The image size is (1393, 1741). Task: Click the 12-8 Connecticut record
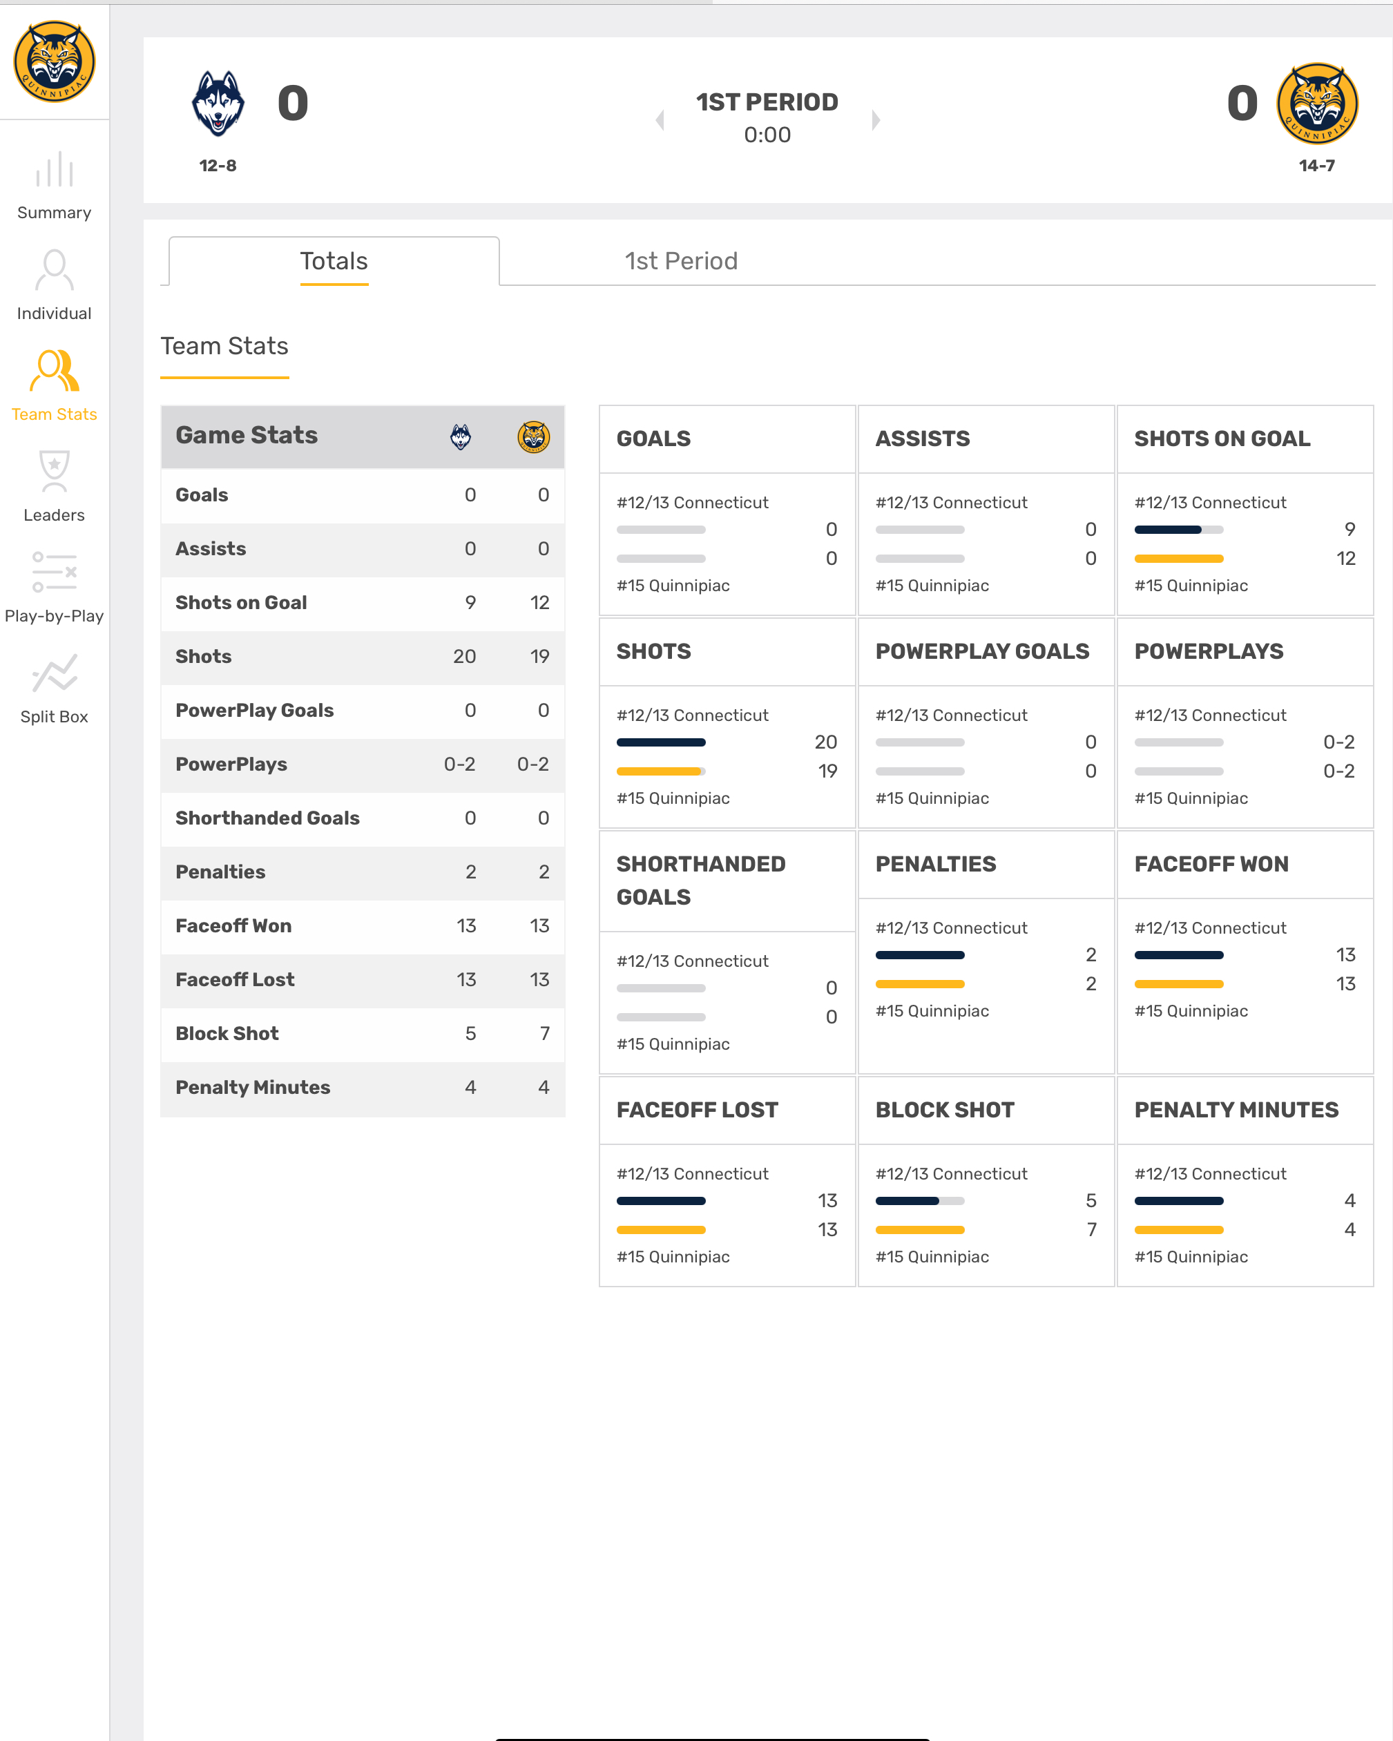point(218,166)
